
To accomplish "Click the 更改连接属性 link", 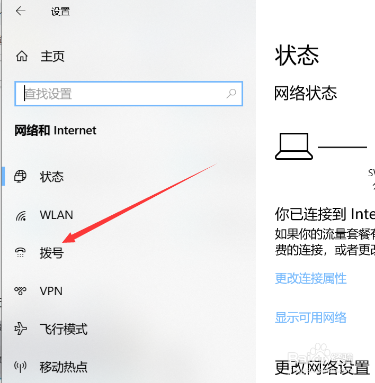I will tap(311, 278).
